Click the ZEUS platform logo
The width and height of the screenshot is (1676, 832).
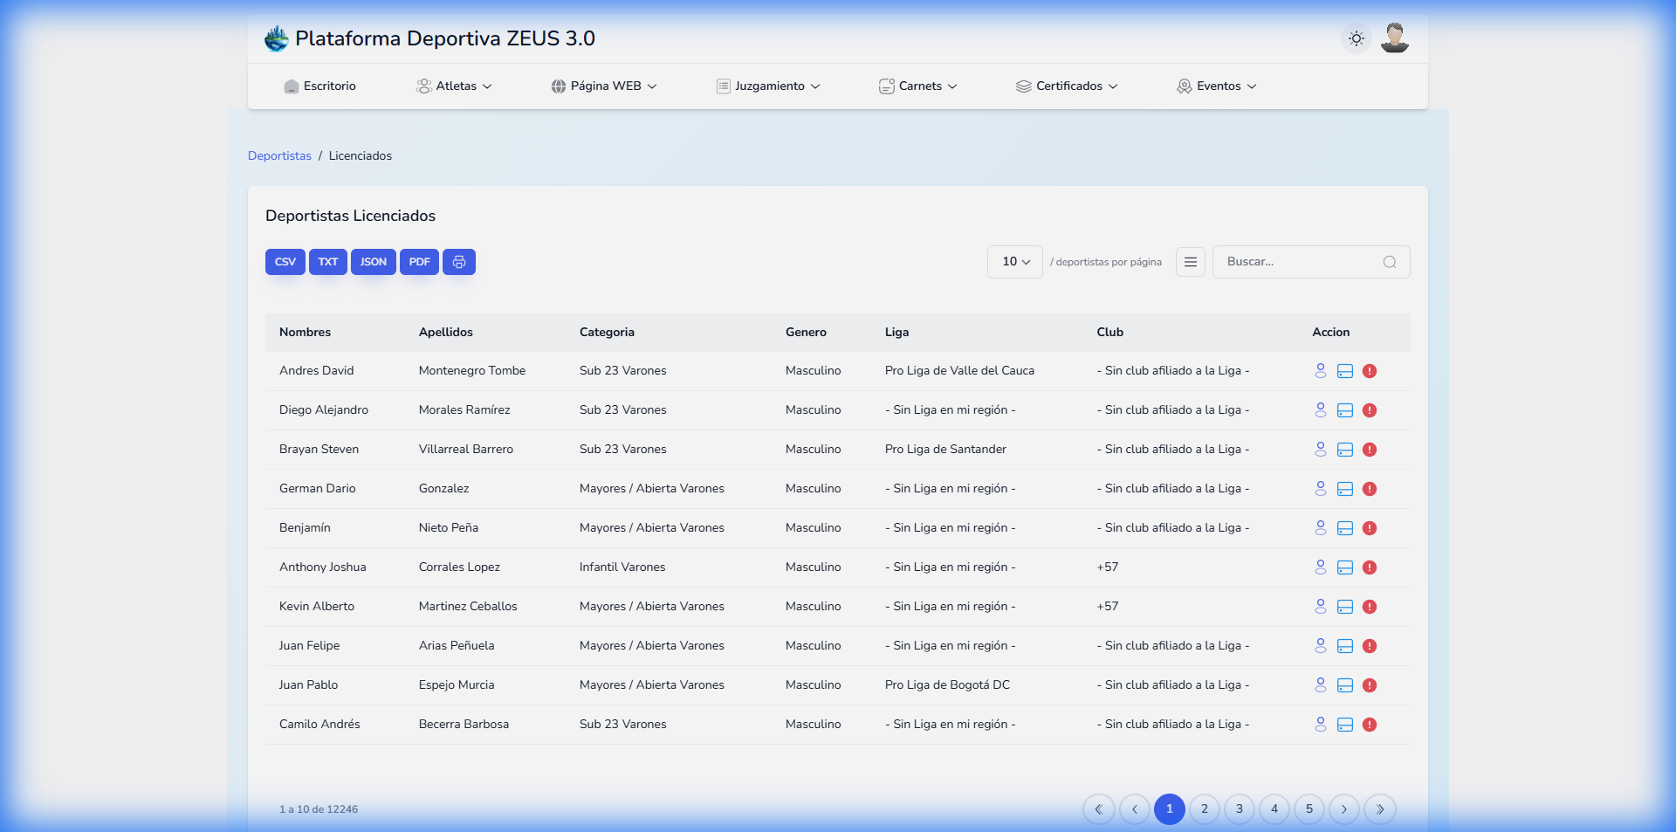click(277, 38)
